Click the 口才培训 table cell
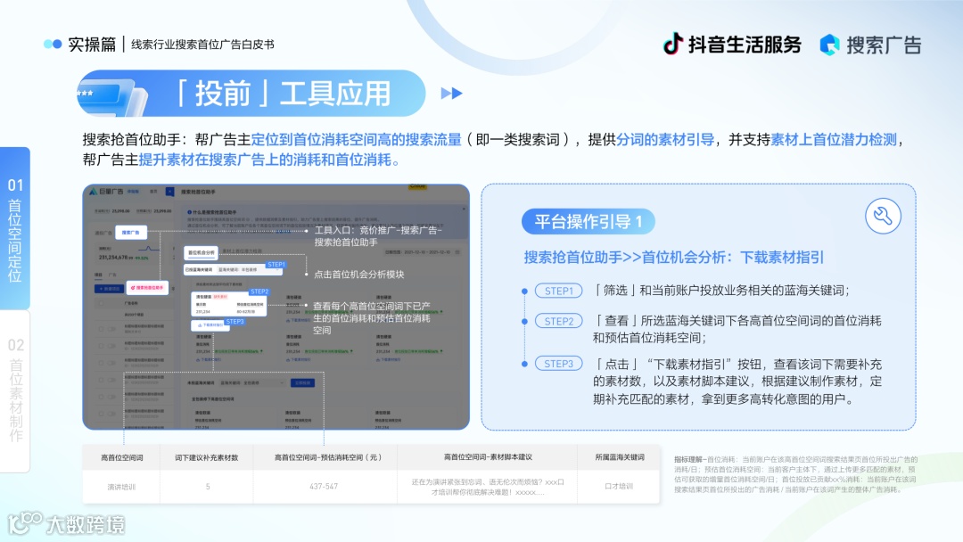Viewport: 963px width, 542px height. click(x=619, y=486)
